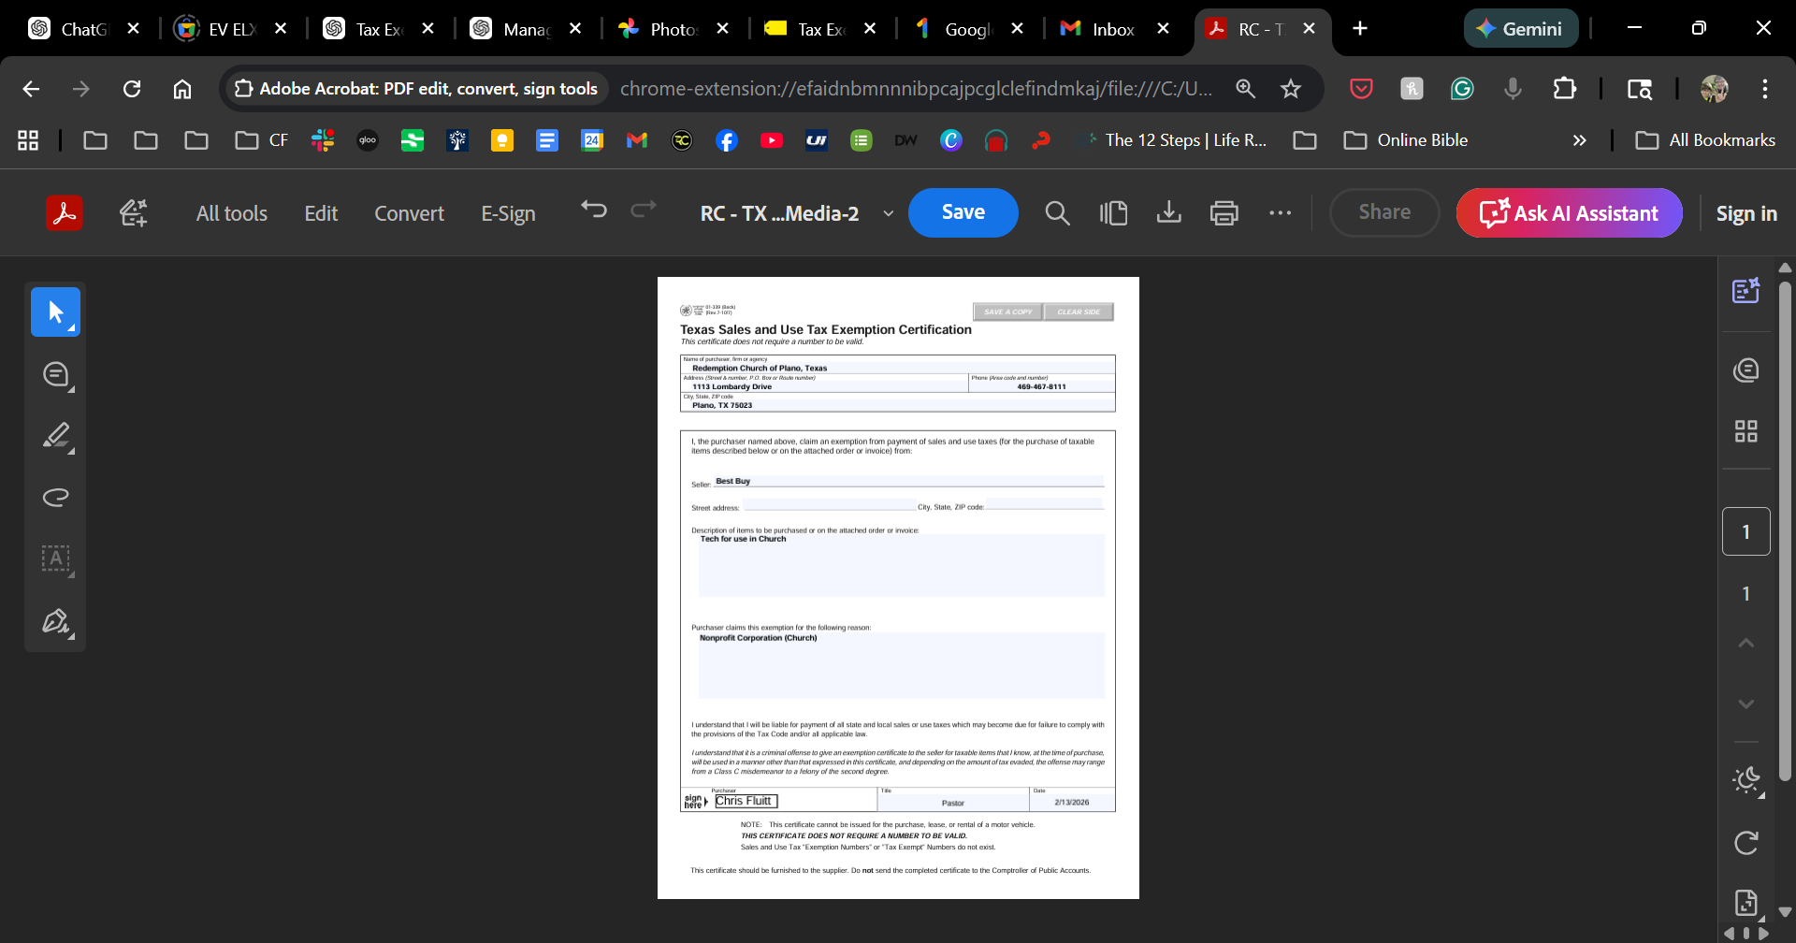
Task: Download the PDF file
Action: tap(1168, 213)
